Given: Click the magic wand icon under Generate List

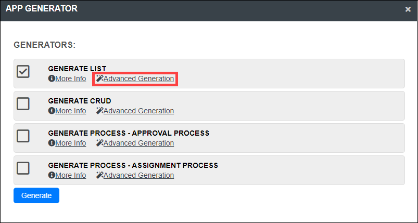Looking at the screenshot, I should pyautogui.click(x=100, y=79).
